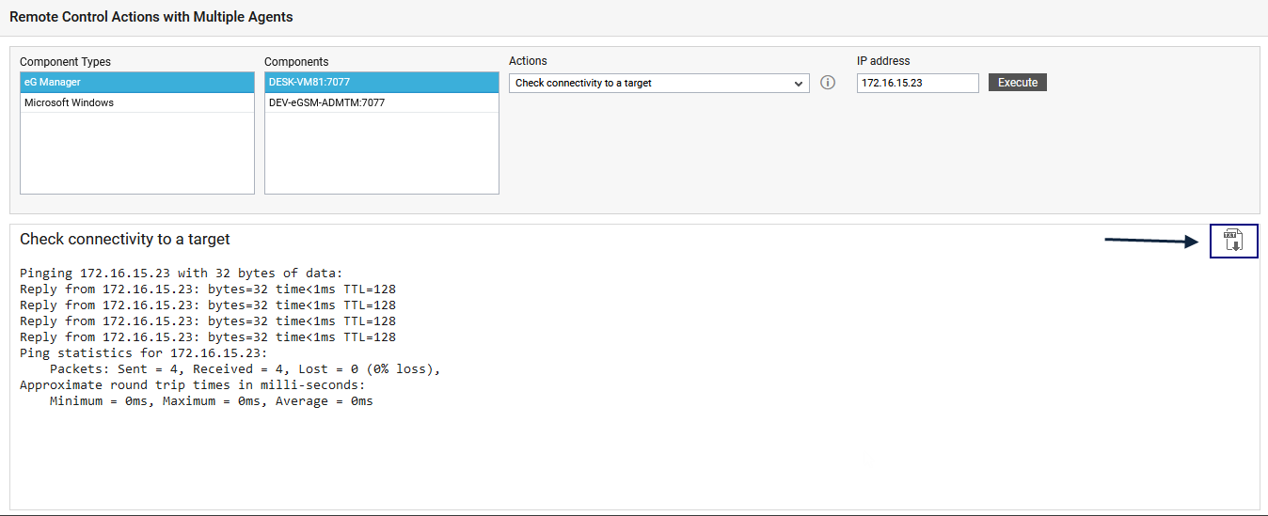Viewport: 1268px width, 516px height.
Task: Click the IP address label
Action: pos(883,61)
